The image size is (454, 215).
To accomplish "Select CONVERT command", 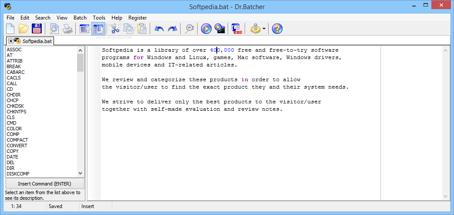I will [41, 146].
